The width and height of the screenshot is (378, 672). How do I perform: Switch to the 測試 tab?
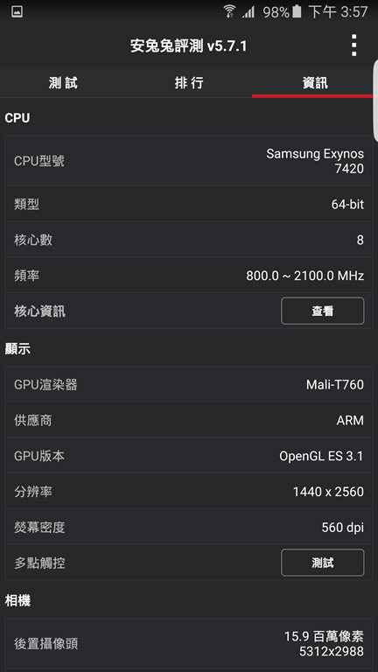pos(63,83)
